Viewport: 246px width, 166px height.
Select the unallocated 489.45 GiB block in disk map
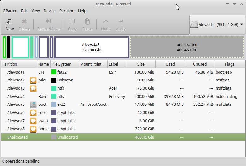click(187, 47)
